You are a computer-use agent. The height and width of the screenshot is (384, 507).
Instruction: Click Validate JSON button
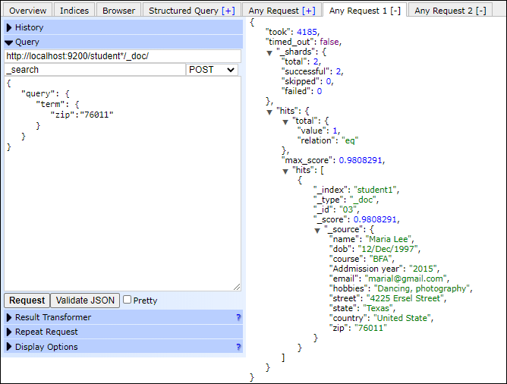[x=85, y=301]
